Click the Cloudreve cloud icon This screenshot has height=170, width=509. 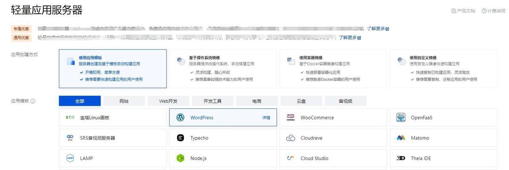[x=290, y=138]
